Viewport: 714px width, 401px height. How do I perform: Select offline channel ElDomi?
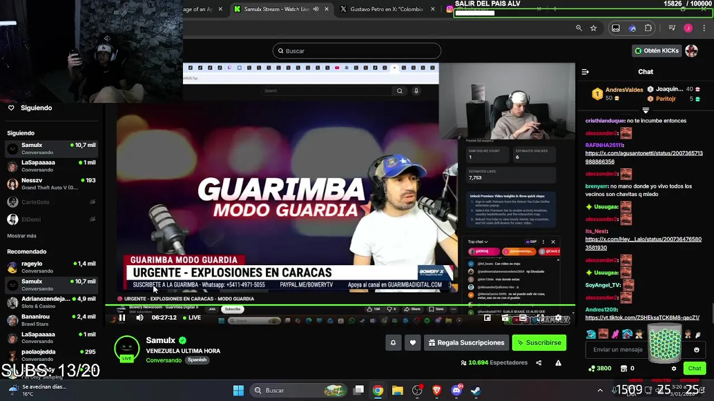point(51,219)
